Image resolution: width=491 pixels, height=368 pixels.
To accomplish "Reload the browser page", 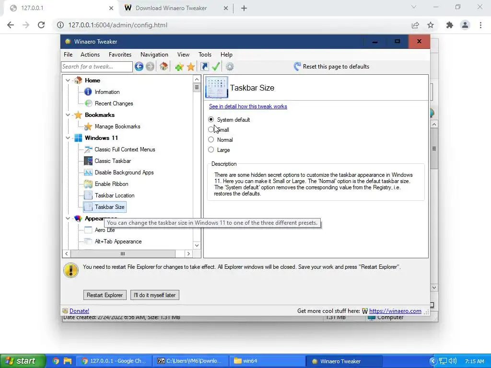I will [41, 25].
